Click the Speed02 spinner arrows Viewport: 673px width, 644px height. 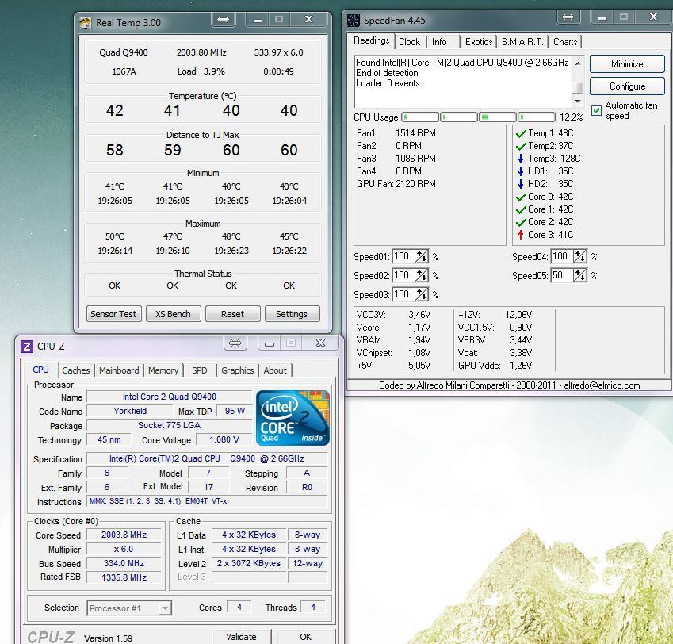click(x=422, y=275)
